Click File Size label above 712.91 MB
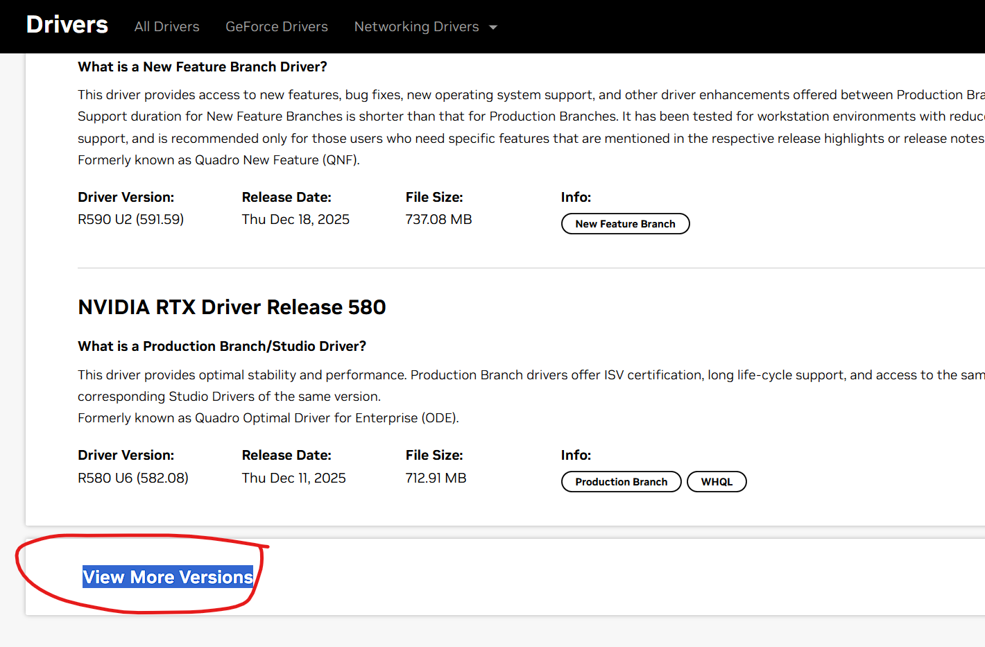The image size is (985, 647). (x=434, y=455)
